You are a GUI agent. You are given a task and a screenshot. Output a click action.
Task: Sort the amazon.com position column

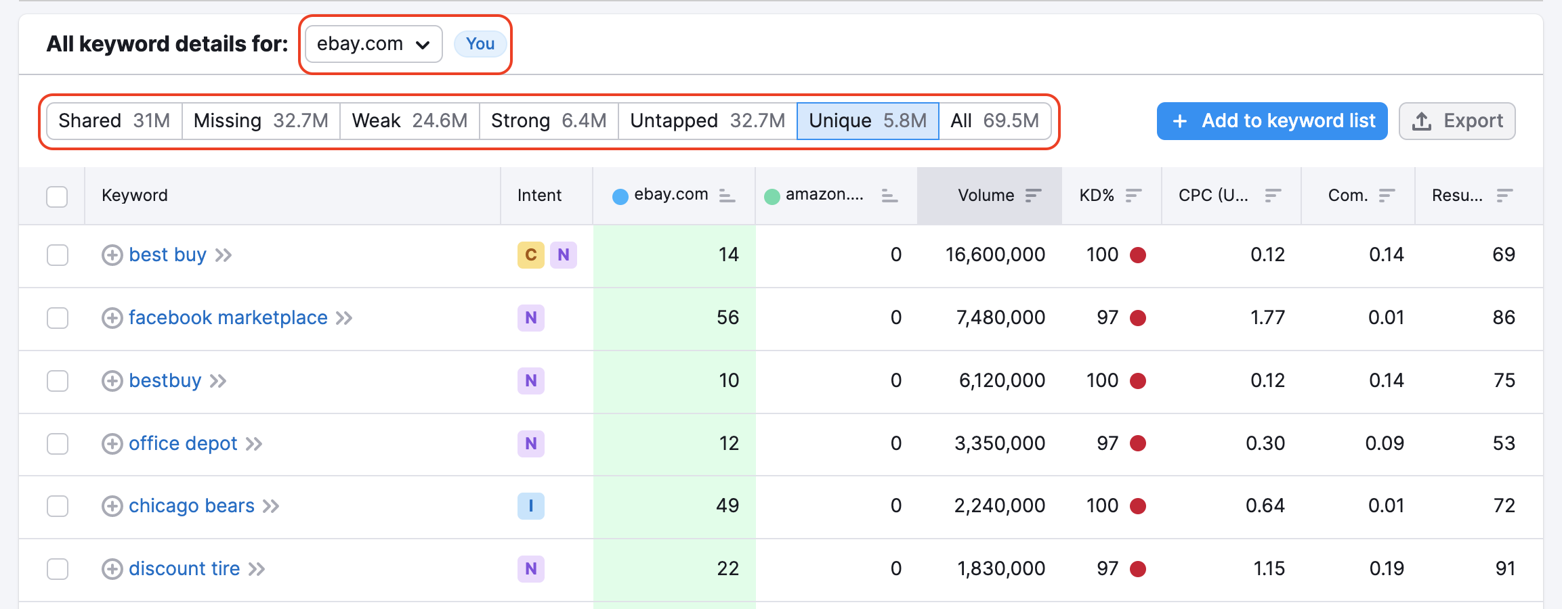[888, 196]
